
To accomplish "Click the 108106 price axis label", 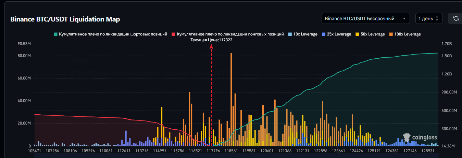I will (x=70, y=150).
